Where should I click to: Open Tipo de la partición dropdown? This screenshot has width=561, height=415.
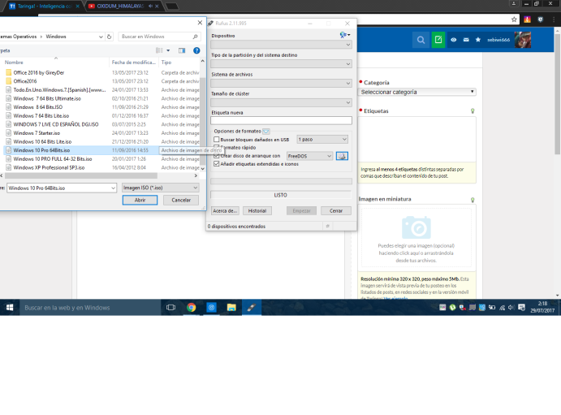tap(281, 64)
